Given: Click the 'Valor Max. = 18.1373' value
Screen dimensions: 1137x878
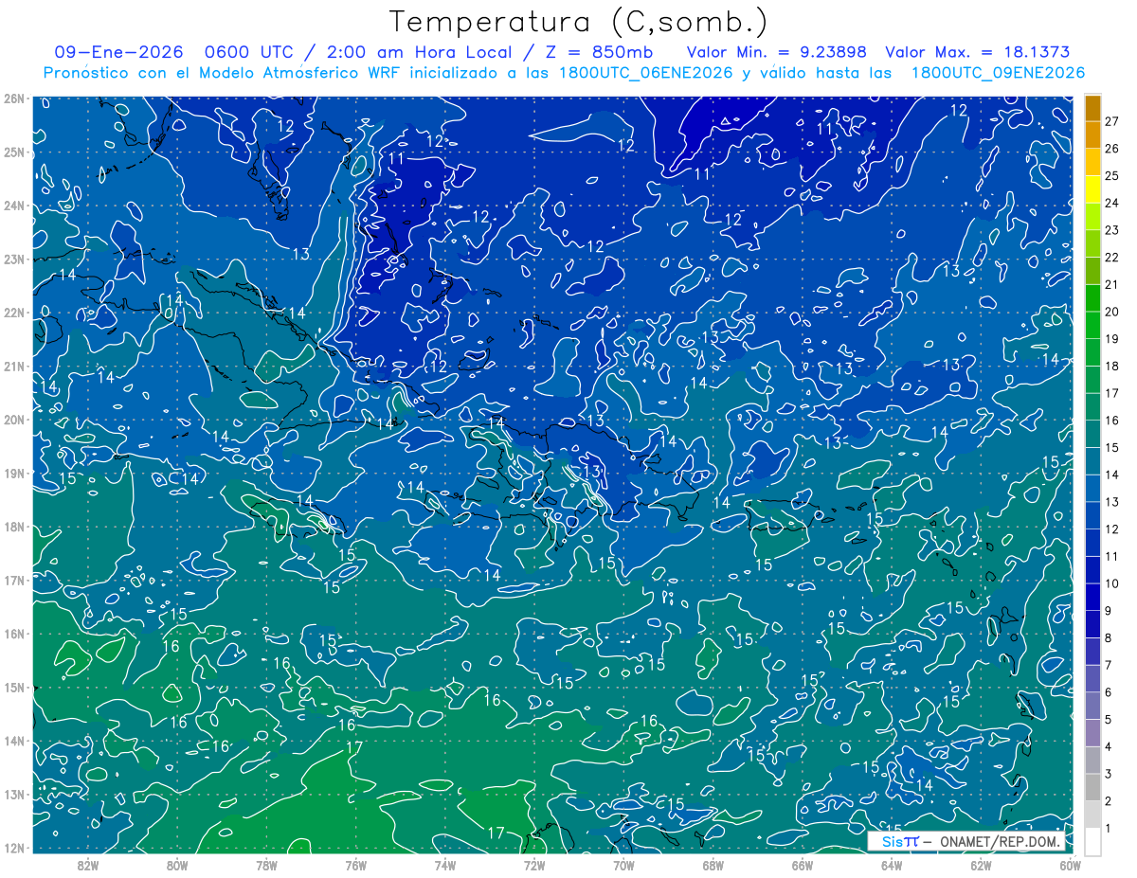Looking at the screenshot, I should click(978, 53).
